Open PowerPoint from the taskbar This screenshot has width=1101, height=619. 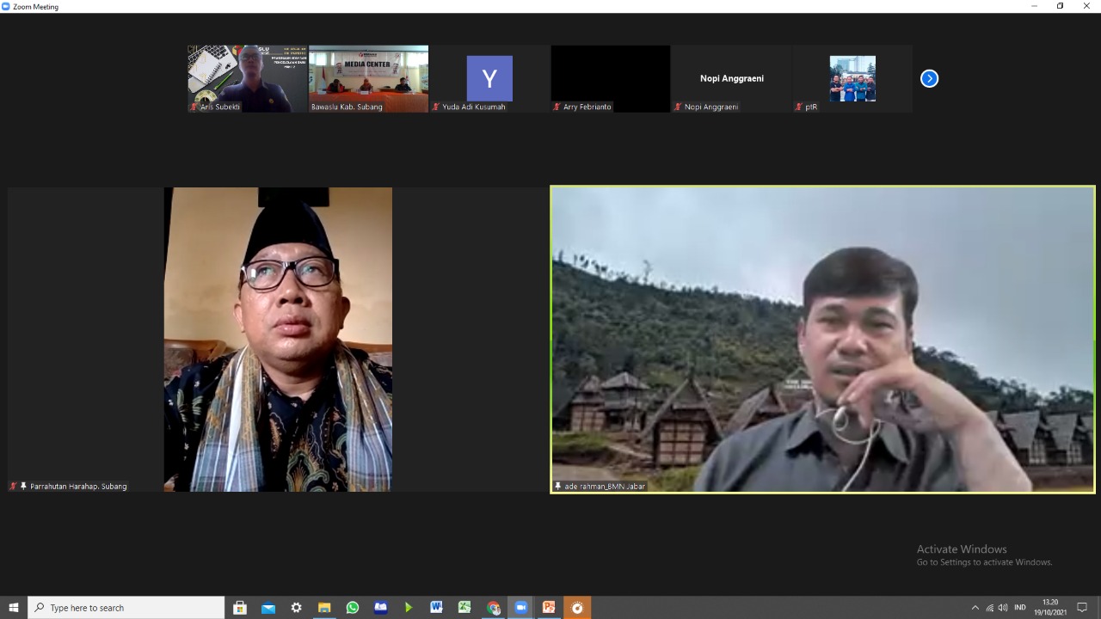pyautogui.click(x=548, y=608)
